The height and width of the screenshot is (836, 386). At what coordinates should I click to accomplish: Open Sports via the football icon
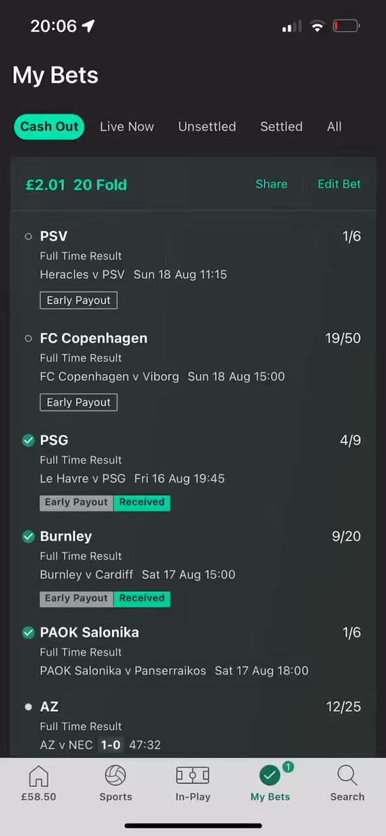pyautogui.click(x=115, y=775)
